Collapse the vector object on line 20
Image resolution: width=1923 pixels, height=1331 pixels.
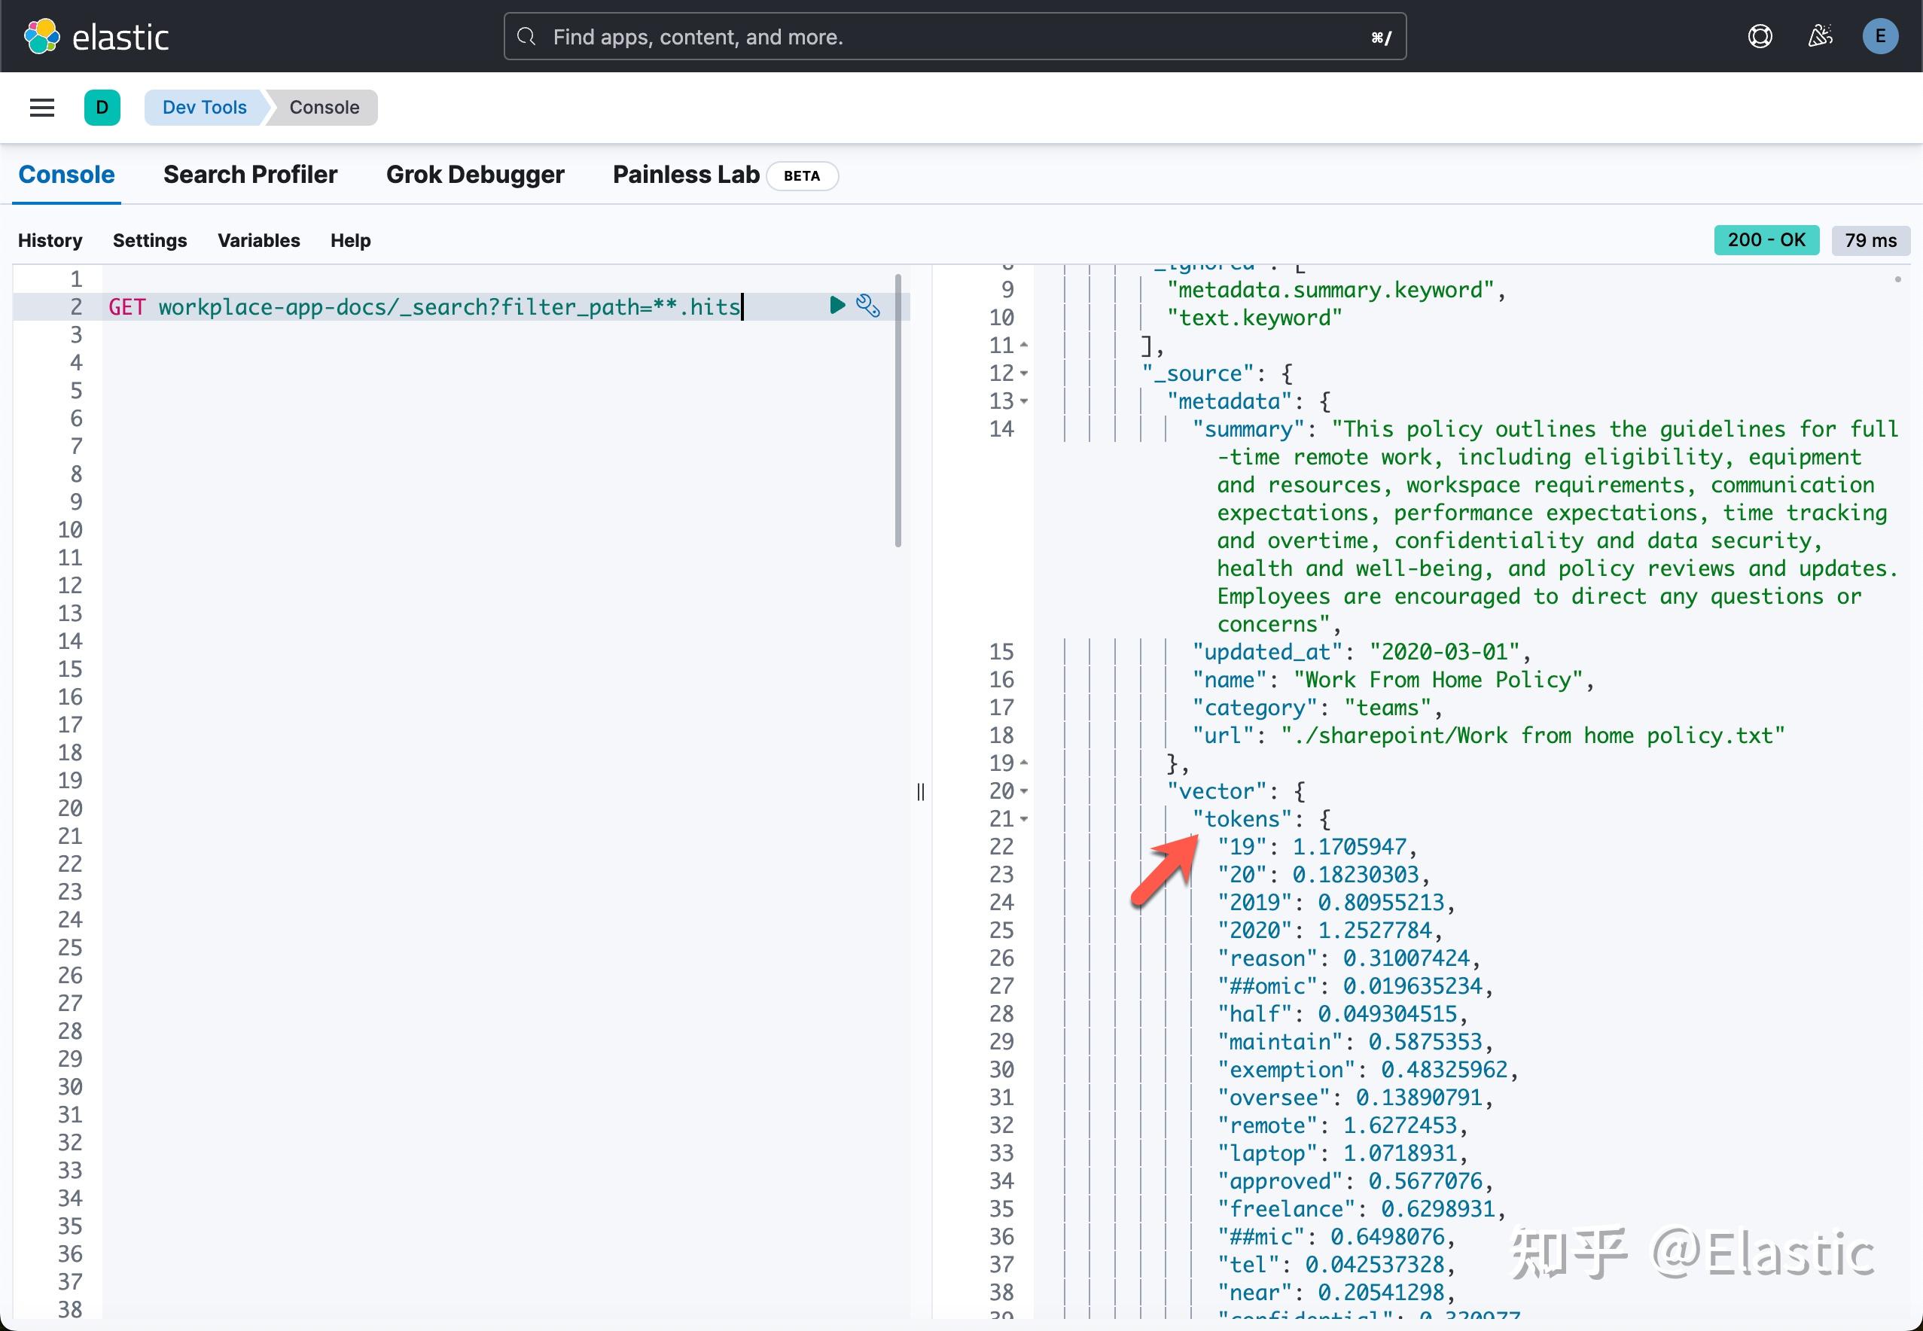click(1025, 791)
